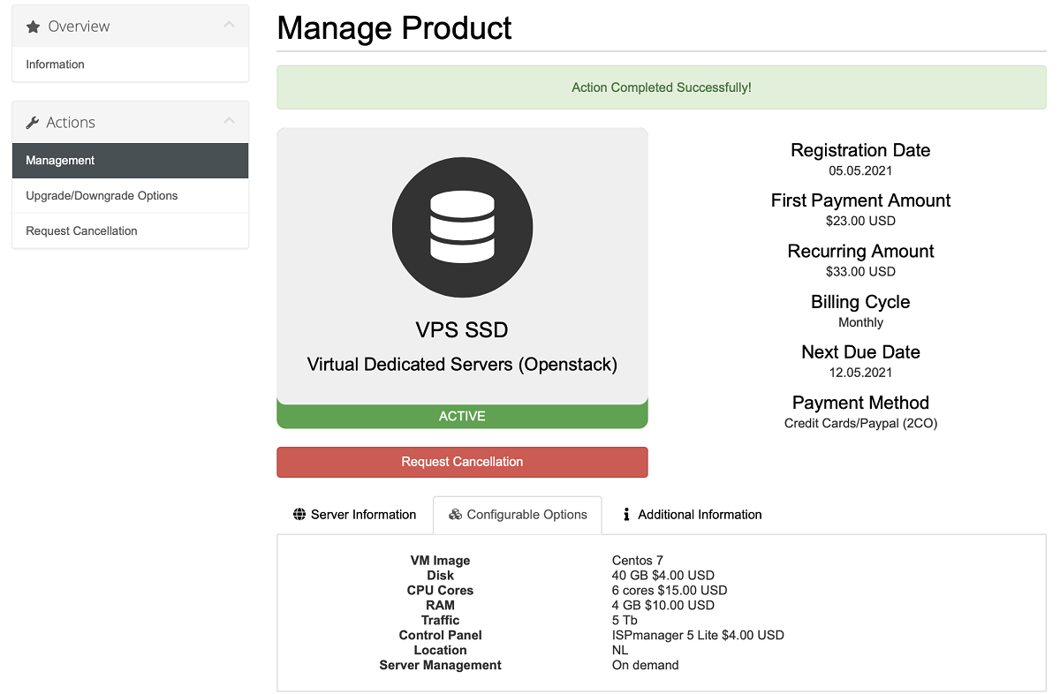1060x694 pixels.
Task: Click the Action Completed Successfully alert
Action: 661,87
